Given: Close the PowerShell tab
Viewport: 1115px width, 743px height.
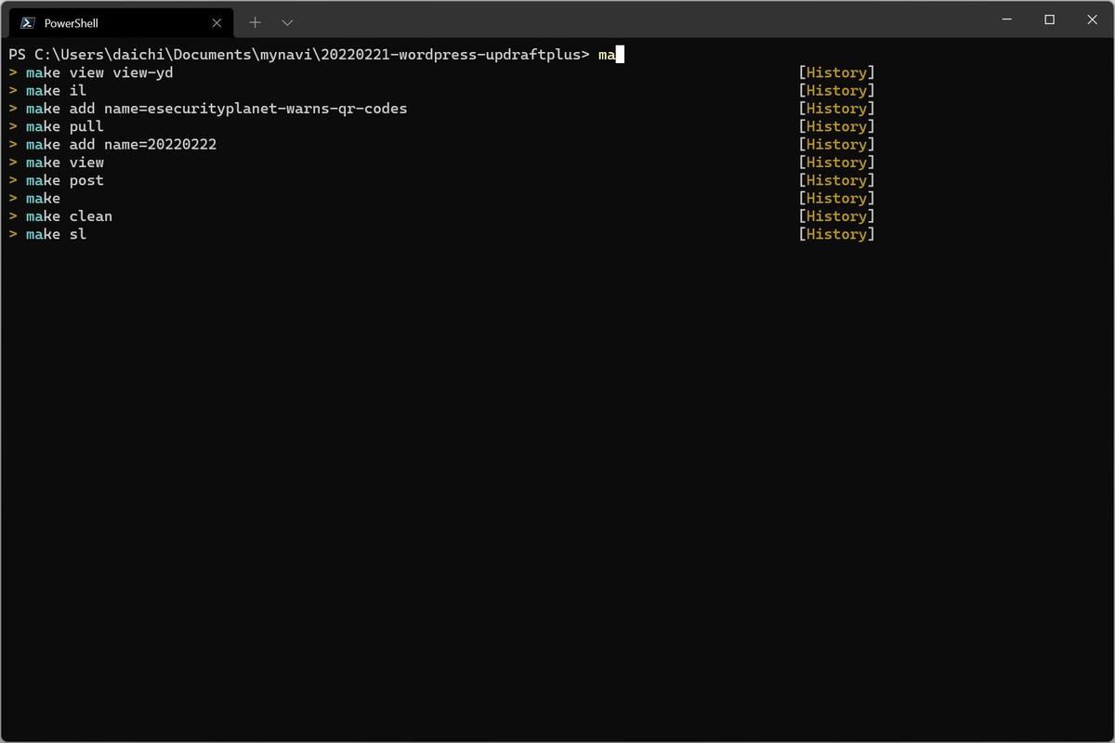Looking at the screenshot, I should [216, 23].
